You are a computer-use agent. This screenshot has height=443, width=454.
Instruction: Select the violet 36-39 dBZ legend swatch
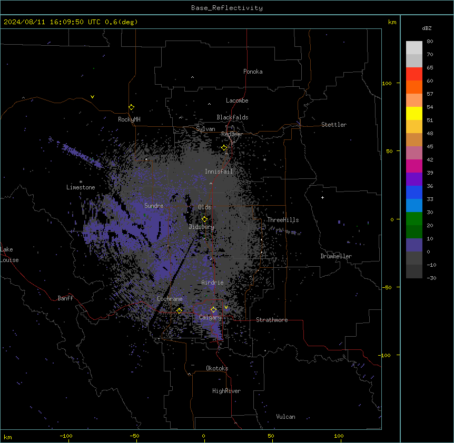pyautogui.click(x=414, y=179)
